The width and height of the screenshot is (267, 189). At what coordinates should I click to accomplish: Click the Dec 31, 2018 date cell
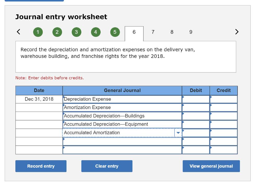click(x=39, y=99)
